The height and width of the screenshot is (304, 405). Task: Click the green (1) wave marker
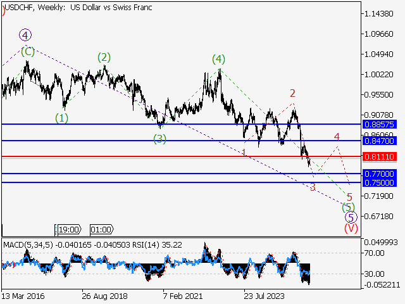point(61,118)
